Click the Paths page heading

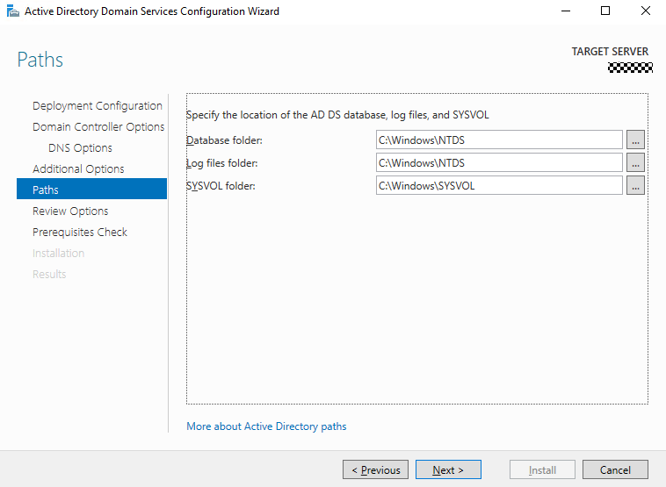point(40,60)
